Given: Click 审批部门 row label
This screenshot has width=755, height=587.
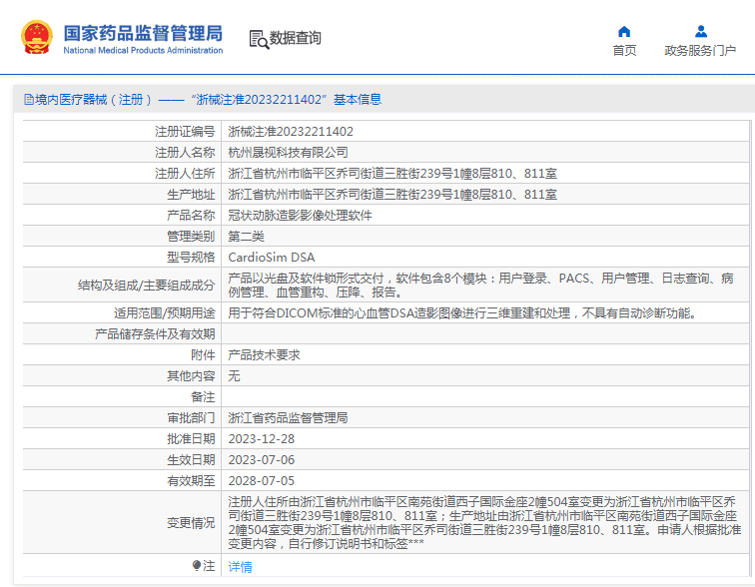Looking at the screenshot, I should tap(191, 417).
